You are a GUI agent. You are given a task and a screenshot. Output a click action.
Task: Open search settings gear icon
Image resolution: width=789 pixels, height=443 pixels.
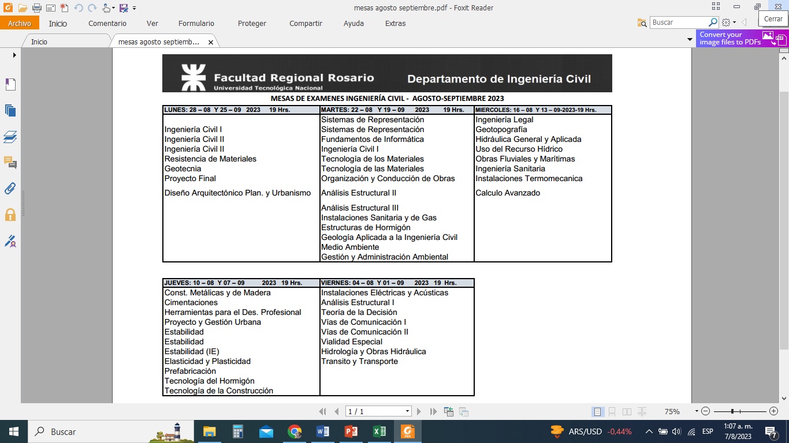[x=726, y=22]
